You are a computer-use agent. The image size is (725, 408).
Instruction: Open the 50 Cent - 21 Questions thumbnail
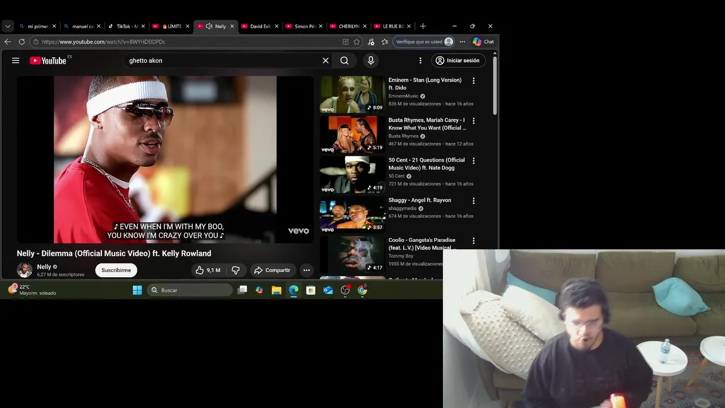(352, 175)
